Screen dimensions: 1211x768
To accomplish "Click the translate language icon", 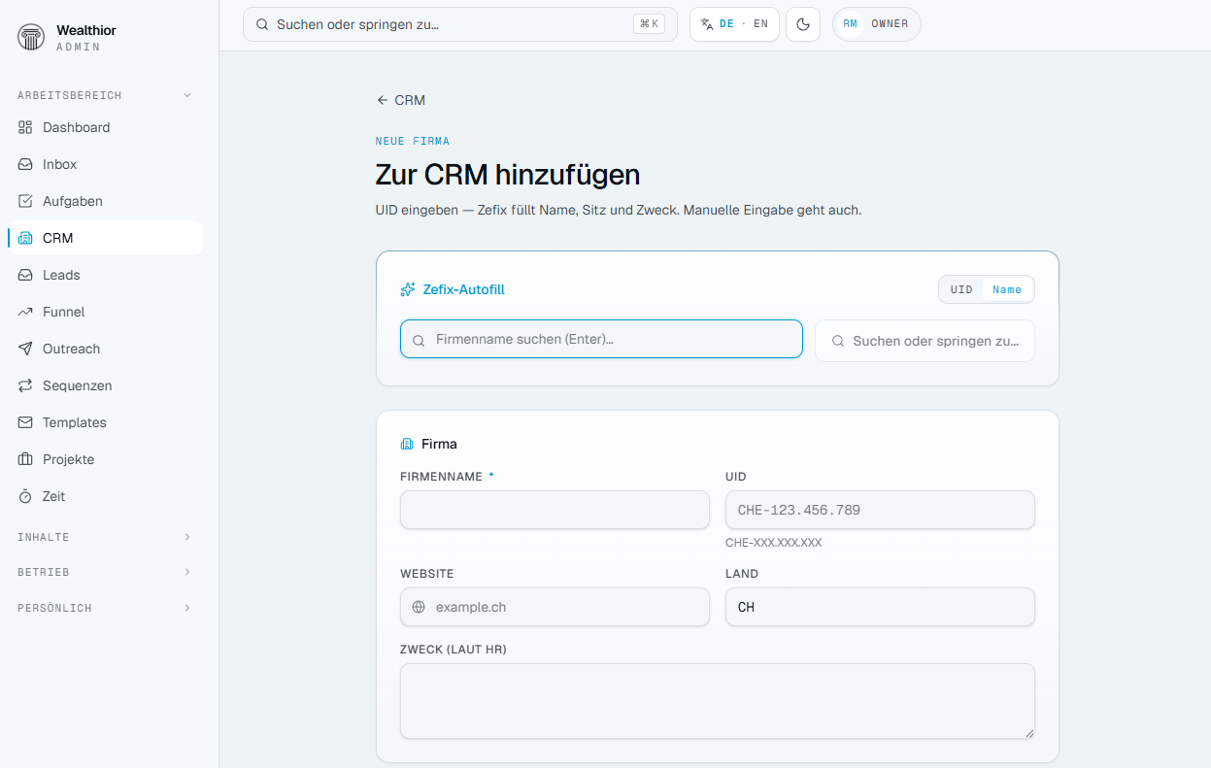I will click(707, 24).
